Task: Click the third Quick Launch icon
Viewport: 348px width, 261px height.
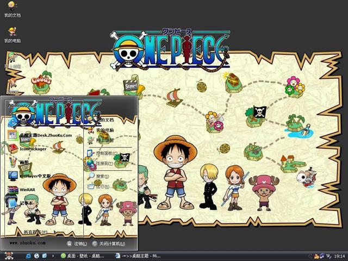Action: point(45,256)
